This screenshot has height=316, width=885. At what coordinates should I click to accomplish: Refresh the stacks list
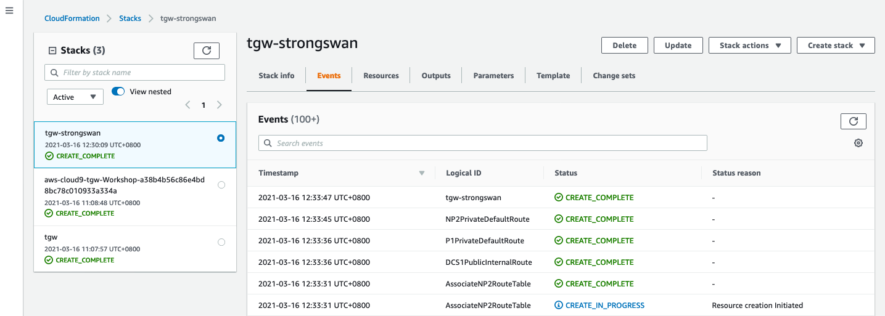207,51
